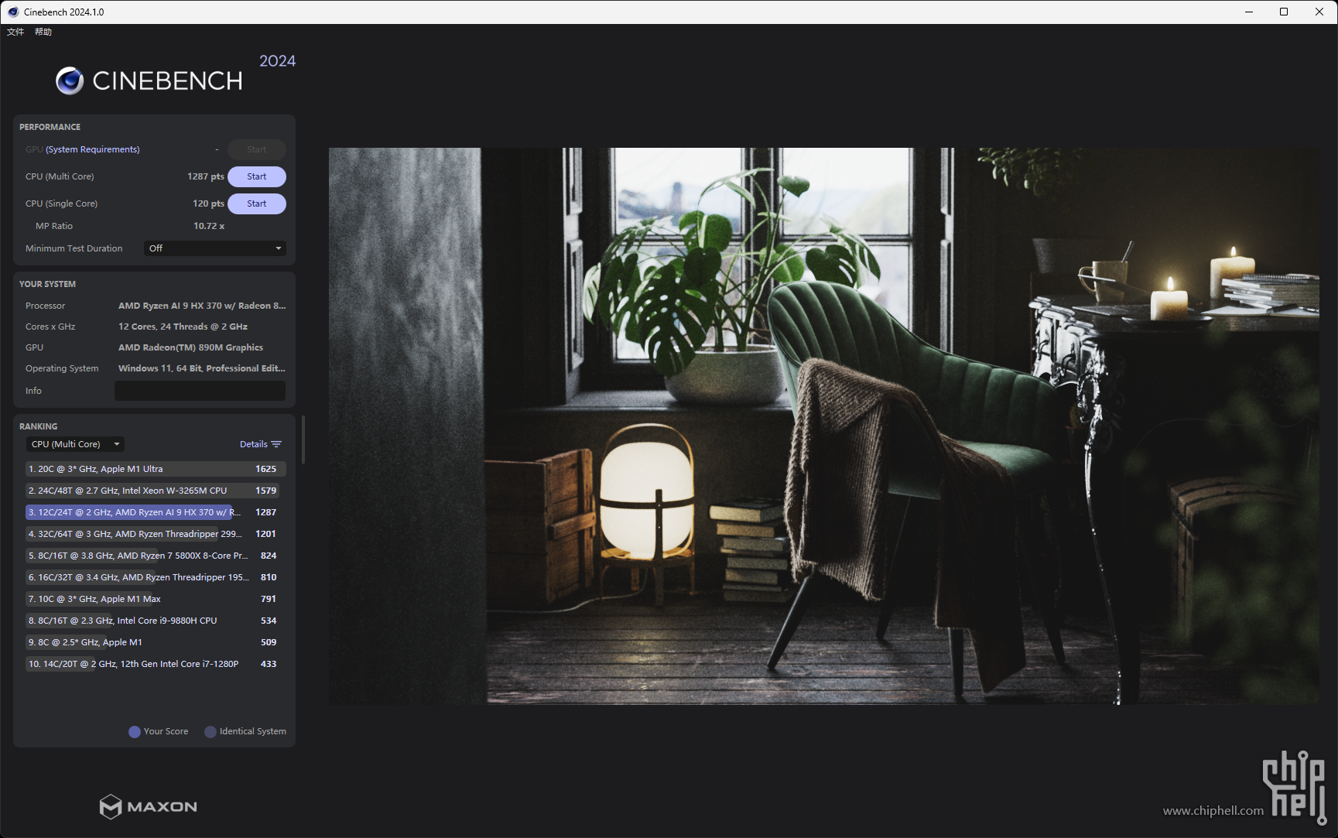1338x838 pixels.
Task: Click the PERFORMANCE section heading
Action: [50, 127]
